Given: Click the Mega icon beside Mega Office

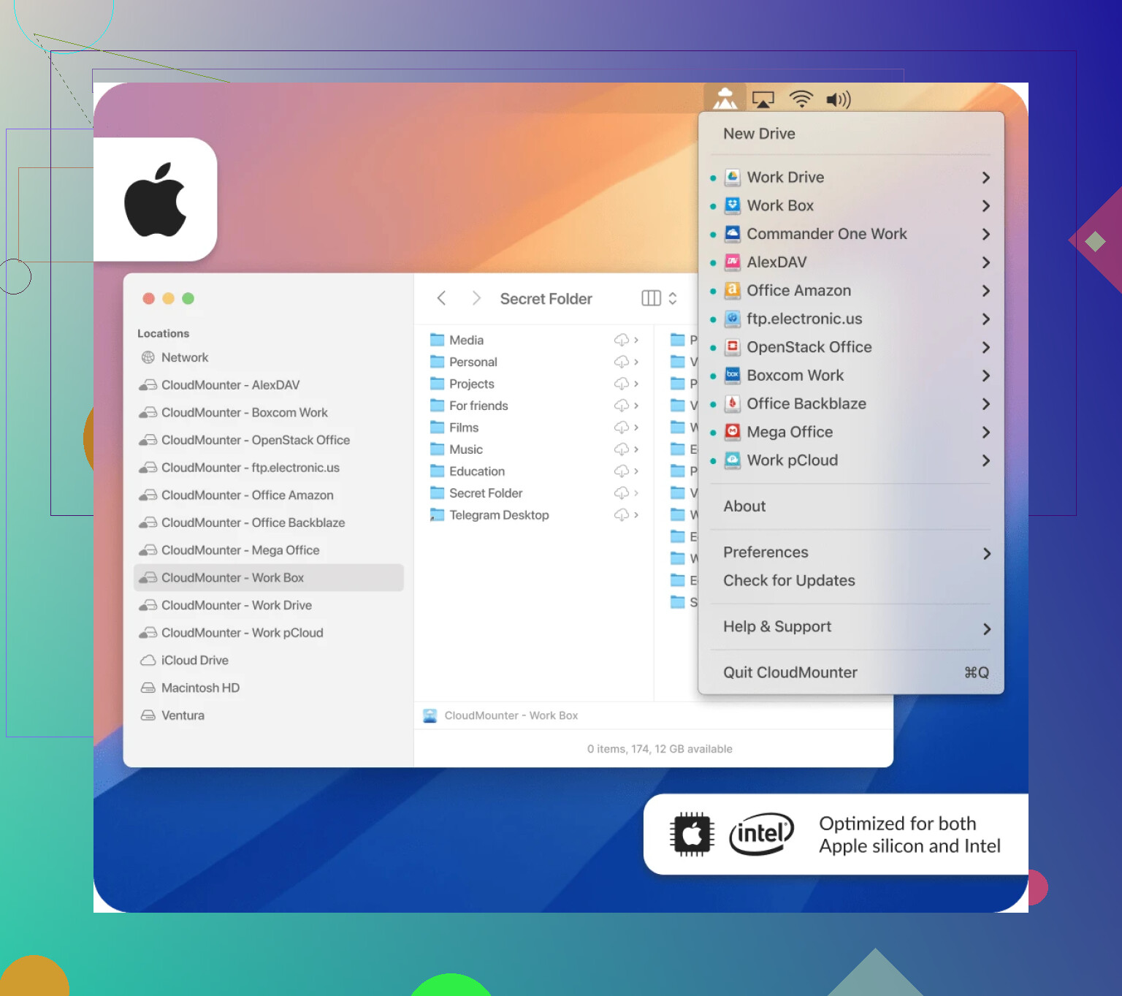Looking at the screenshot, I should [x=733, y=432].
